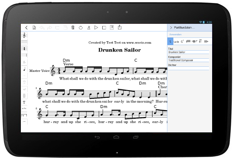Image resolution: width=233 pixels, height=160 pixels.
Task: Click the Anwenden link
Action: pyautogui.click(x=175, y=34)
